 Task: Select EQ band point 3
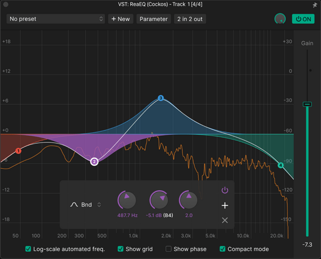click(x=160, y=98)
